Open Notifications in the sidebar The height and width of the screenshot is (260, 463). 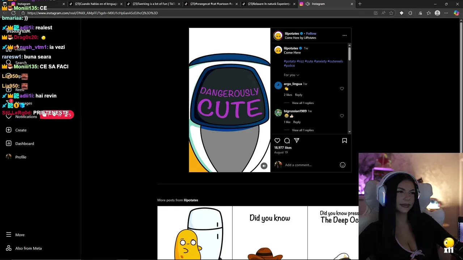tap(22, 117)
